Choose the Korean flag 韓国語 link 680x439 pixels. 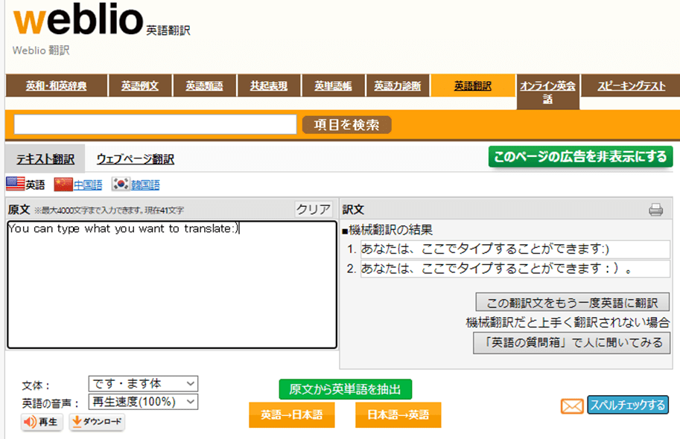click(136, 185)
